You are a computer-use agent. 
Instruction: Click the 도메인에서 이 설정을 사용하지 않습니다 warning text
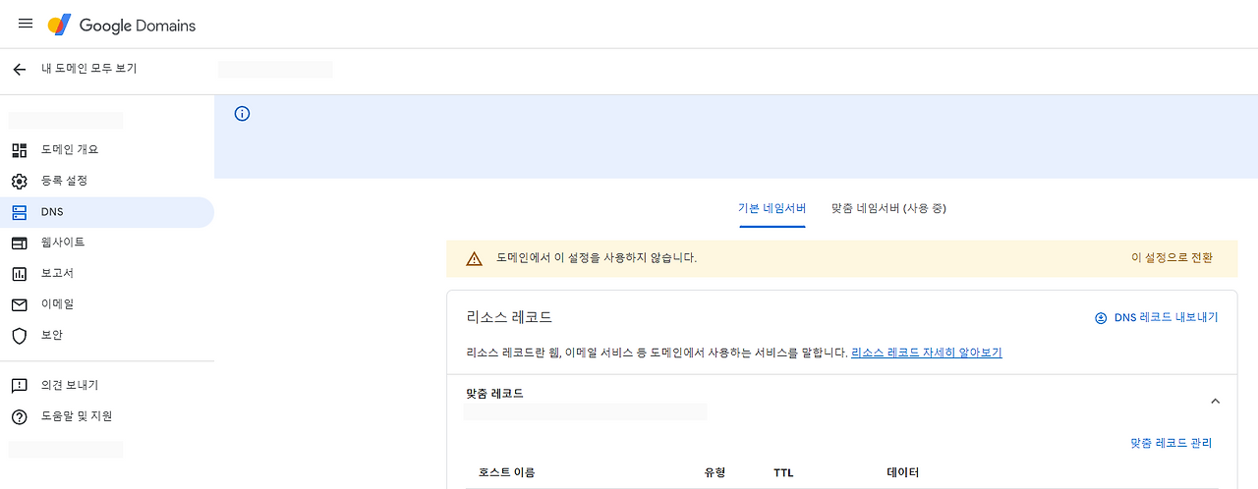point(597,258)
